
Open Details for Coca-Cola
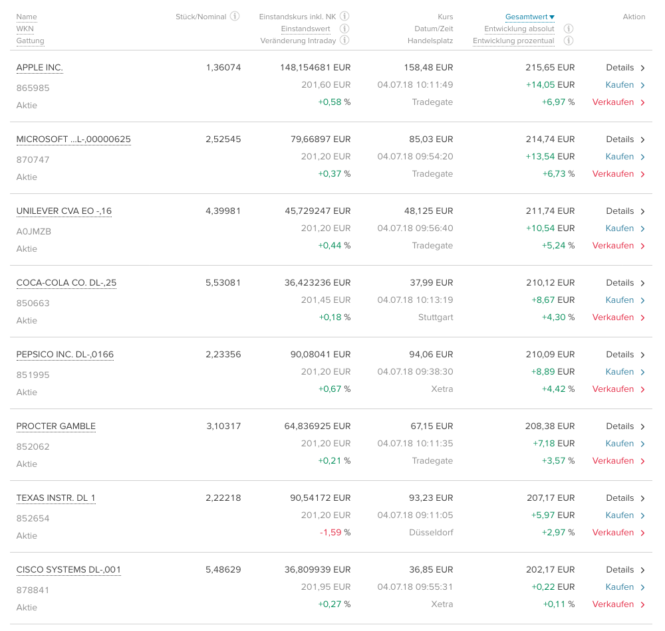click(626, 282)
